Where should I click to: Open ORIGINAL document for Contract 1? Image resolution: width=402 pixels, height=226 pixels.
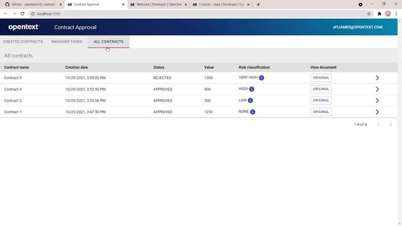[321, 112]
